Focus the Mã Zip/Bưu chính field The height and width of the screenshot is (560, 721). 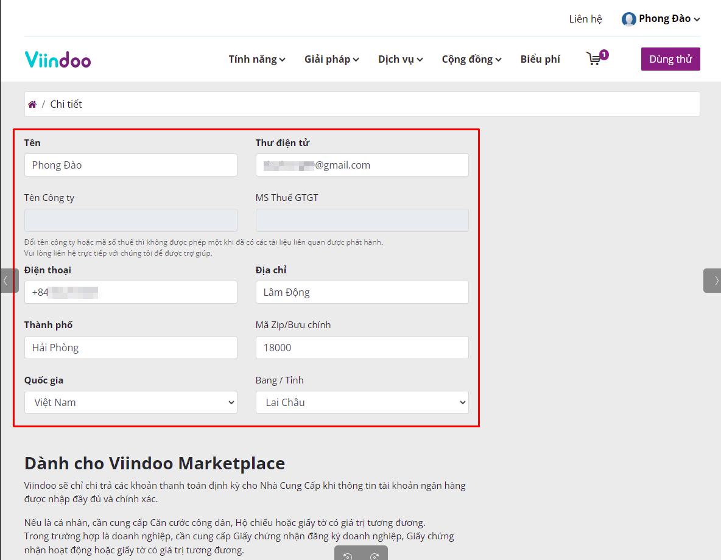[362, 348]
